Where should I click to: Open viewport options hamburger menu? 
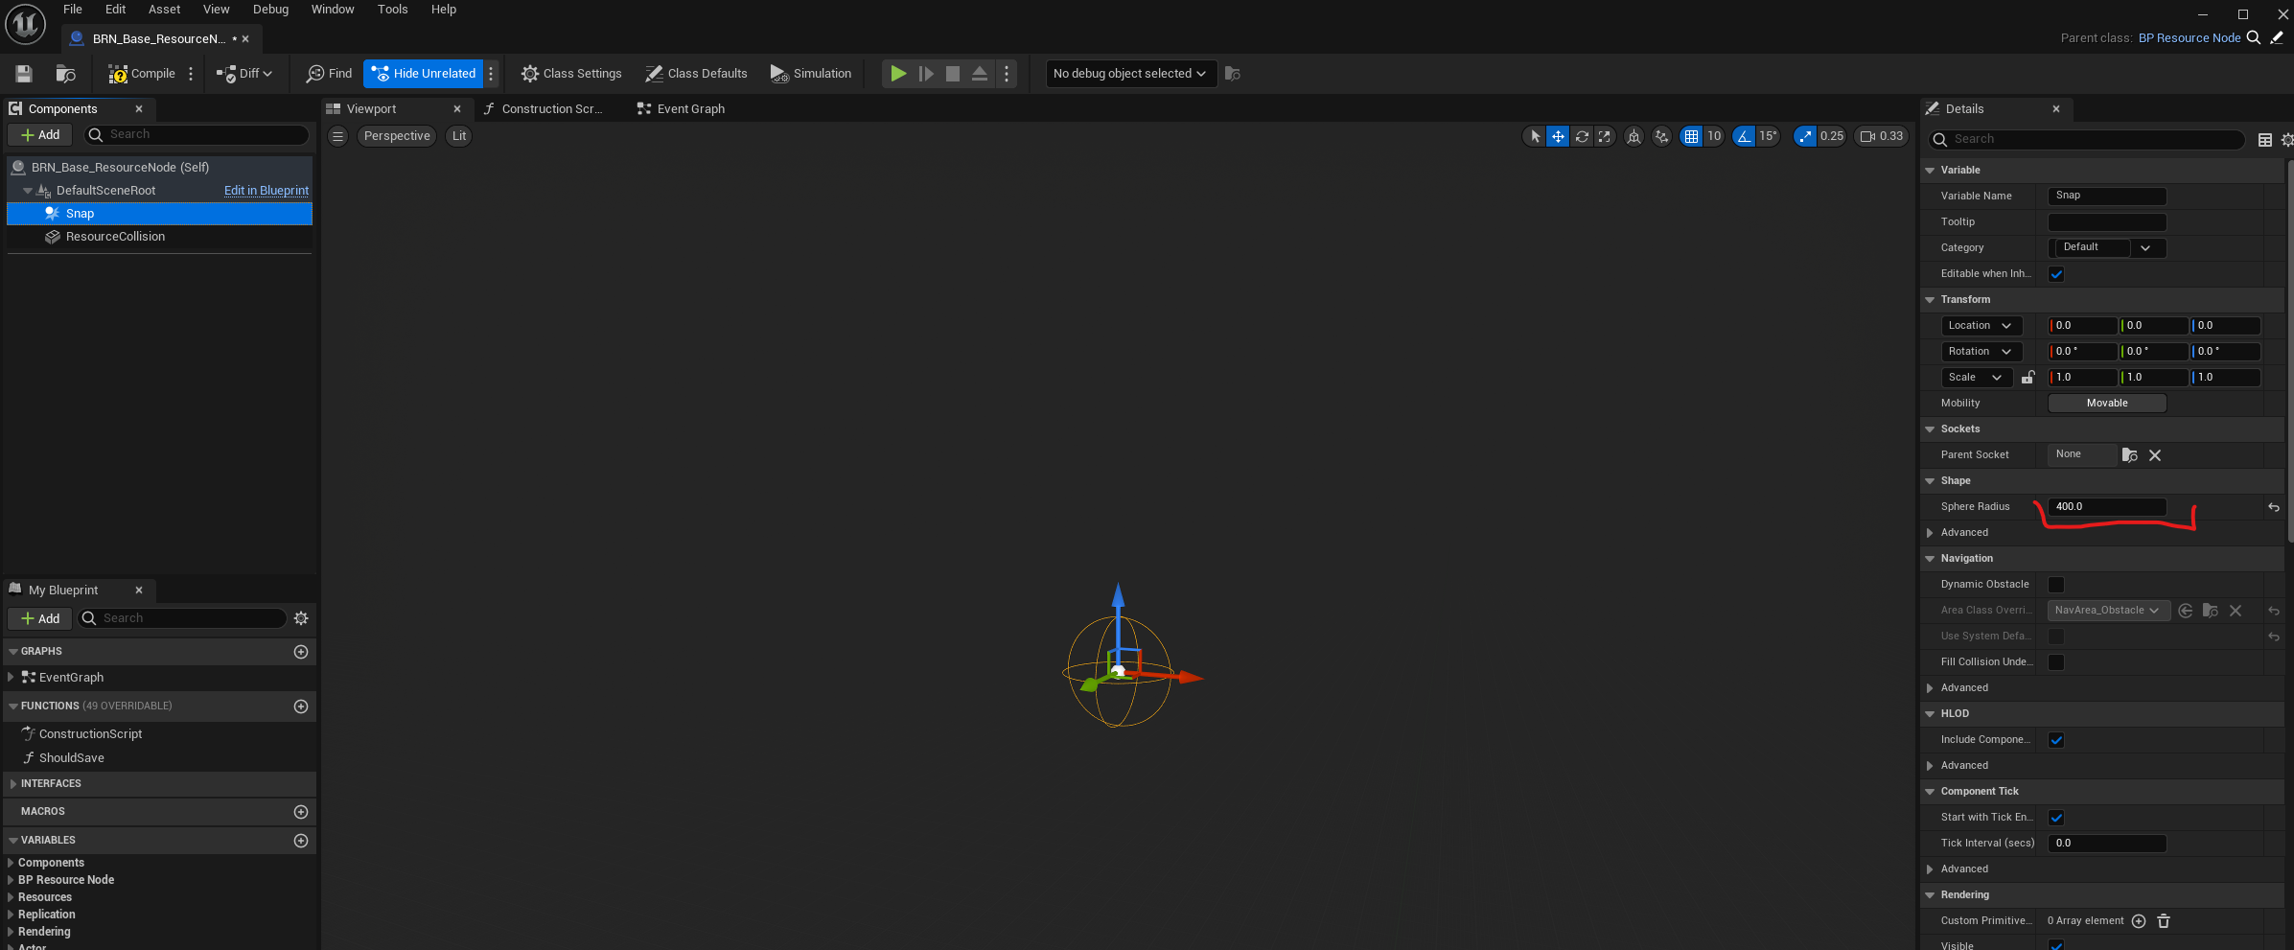[x=337, y=136]
